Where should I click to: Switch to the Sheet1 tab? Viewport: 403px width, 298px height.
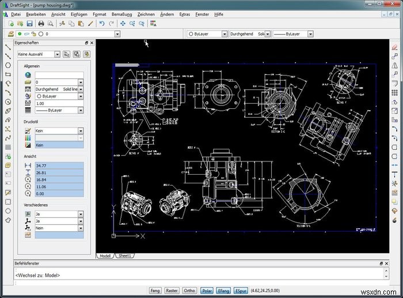coord(125,255)
